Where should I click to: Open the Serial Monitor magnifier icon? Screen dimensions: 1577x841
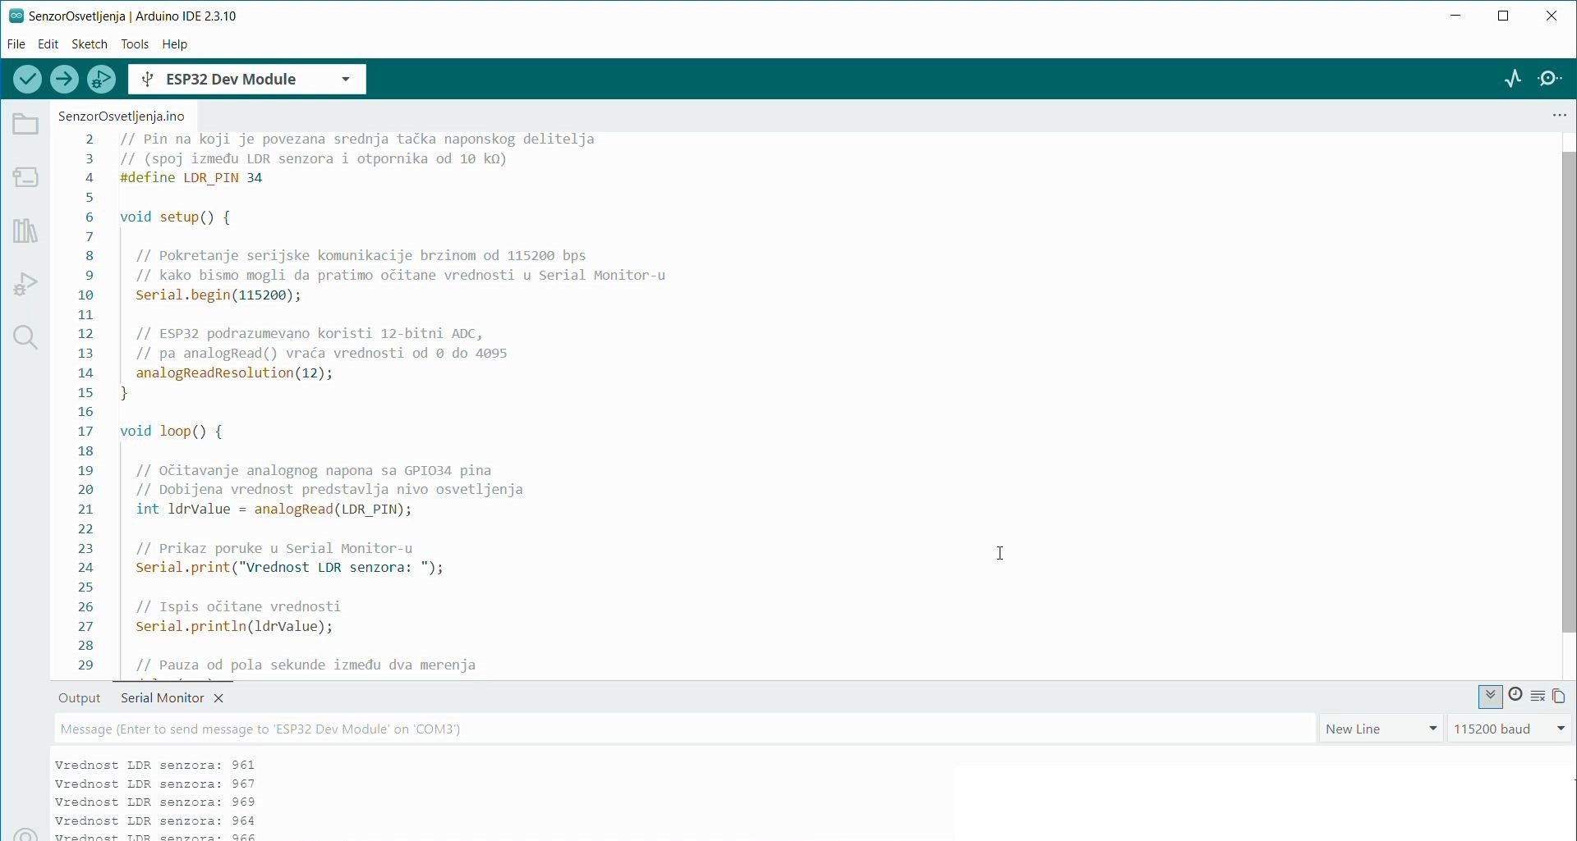[x=1552, y=80]
